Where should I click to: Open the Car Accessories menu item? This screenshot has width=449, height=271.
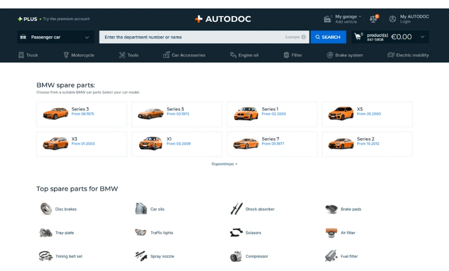[184, 55]
